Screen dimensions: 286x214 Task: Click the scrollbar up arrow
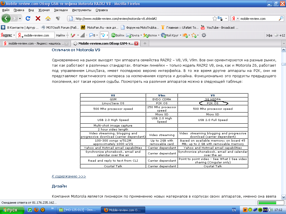pyautogui.click(x=284, y=50)
